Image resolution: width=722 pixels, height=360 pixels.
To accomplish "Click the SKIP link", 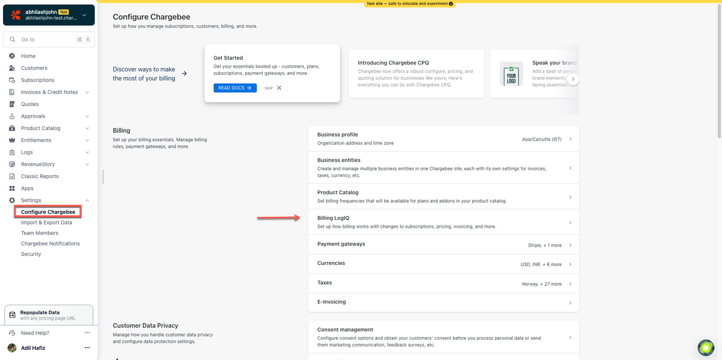I will pyautogui.click(x=269, y=88).
